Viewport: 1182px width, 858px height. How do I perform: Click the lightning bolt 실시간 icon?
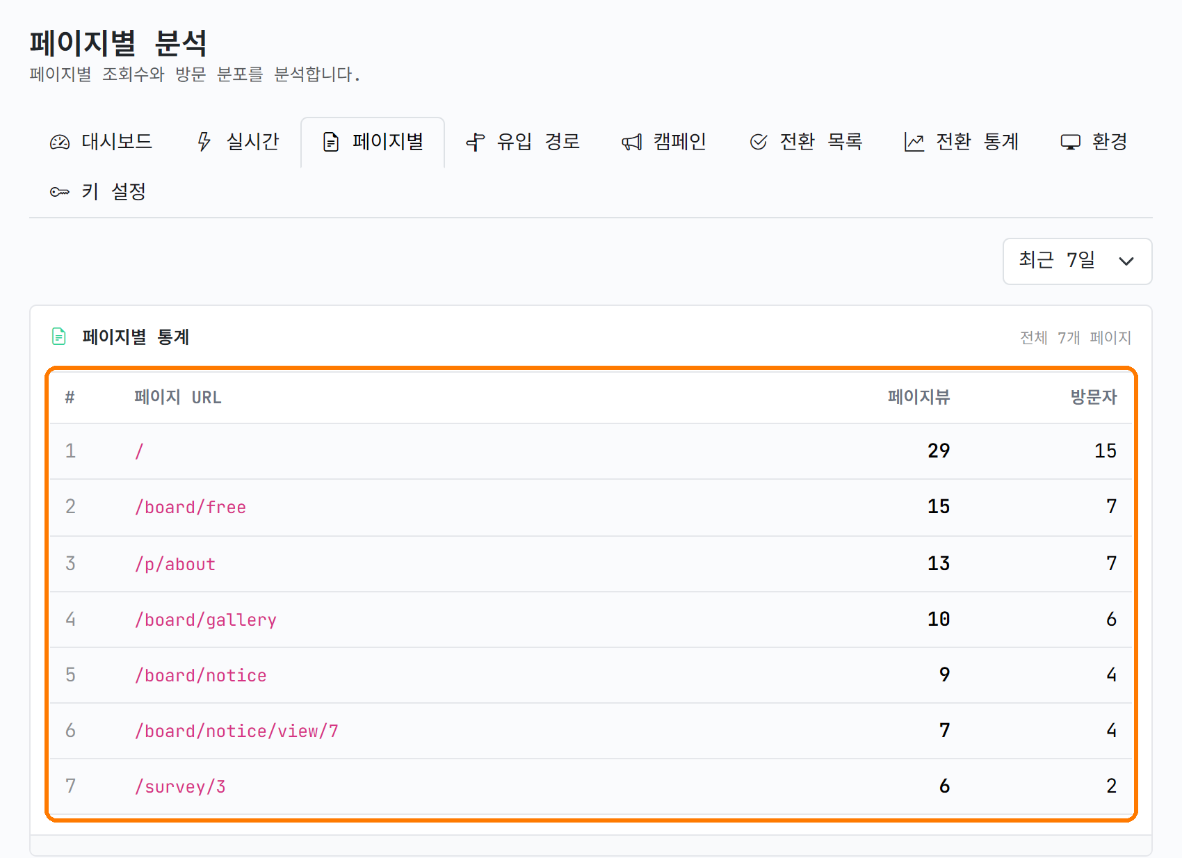pyautogui.click(x=204, y=142)
